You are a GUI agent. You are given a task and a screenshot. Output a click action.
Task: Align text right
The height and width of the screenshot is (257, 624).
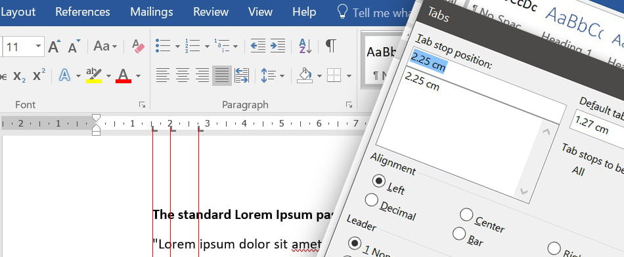[202, 75]
